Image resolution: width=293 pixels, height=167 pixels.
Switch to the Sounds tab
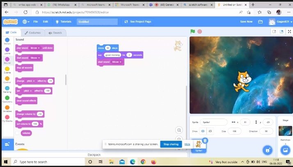(55, 33)
